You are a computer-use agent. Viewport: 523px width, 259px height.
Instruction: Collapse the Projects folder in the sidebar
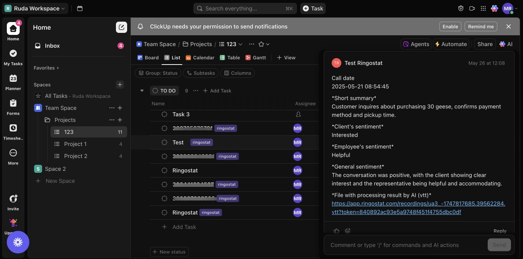[47, 120]
